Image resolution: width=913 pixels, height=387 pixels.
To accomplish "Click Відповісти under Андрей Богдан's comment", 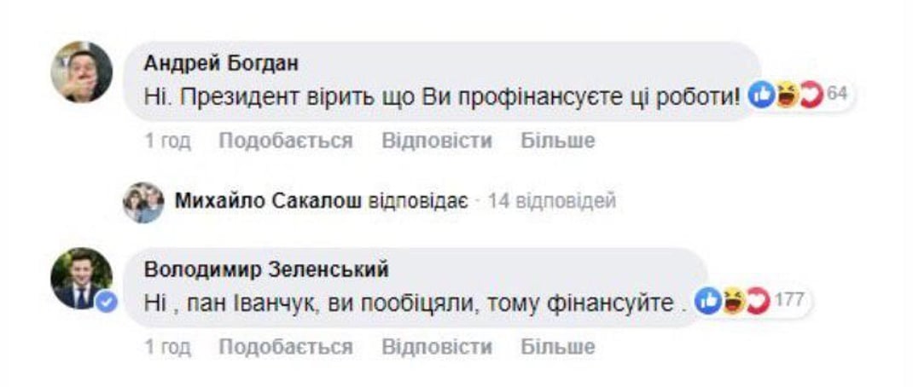I will (436, 141).
